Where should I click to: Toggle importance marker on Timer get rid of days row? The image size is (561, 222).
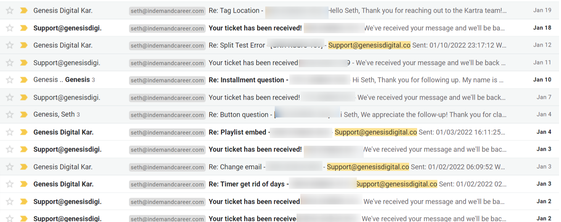[24, 184]
